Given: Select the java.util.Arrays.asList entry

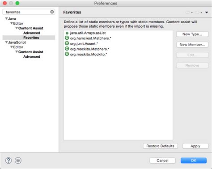Looking at the screenshot, I should [x=88, y=33].
